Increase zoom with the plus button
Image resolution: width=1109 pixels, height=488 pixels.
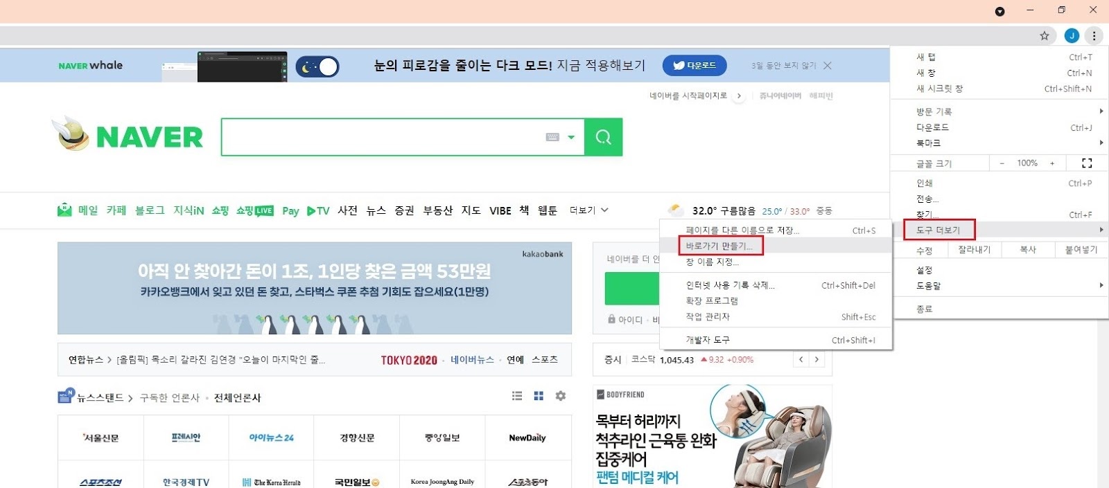pyautogui.click(x=1052, y=163)
